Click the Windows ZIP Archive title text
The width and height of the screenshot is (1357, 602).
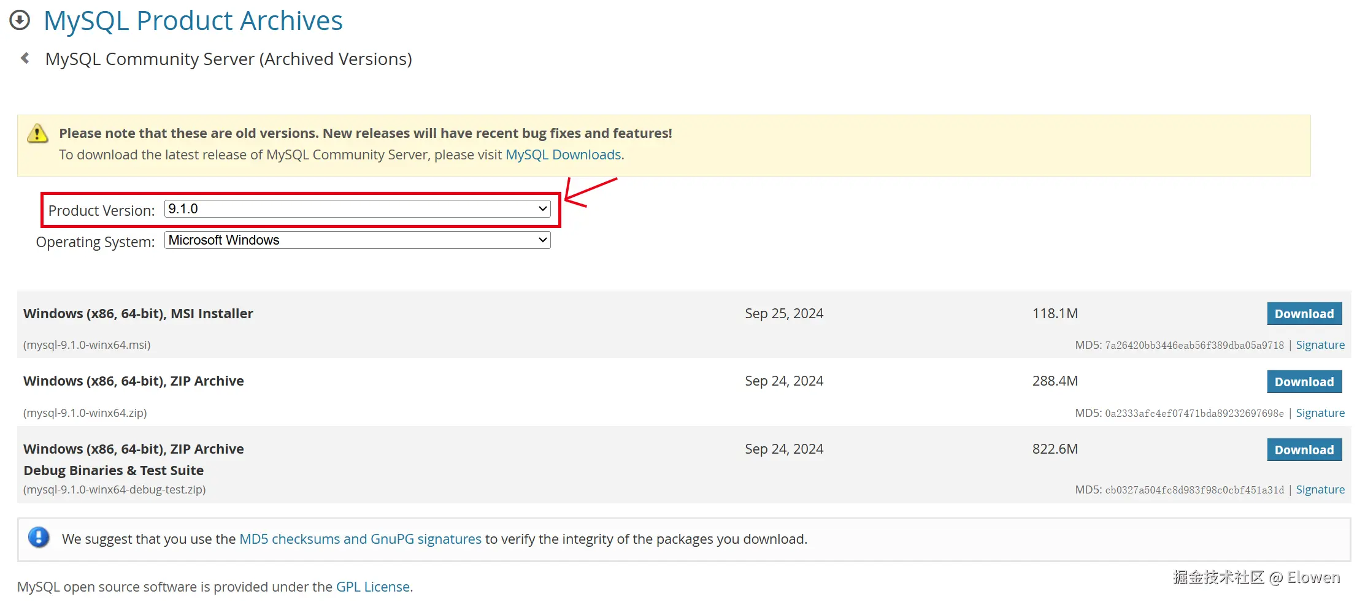(134, 381)
